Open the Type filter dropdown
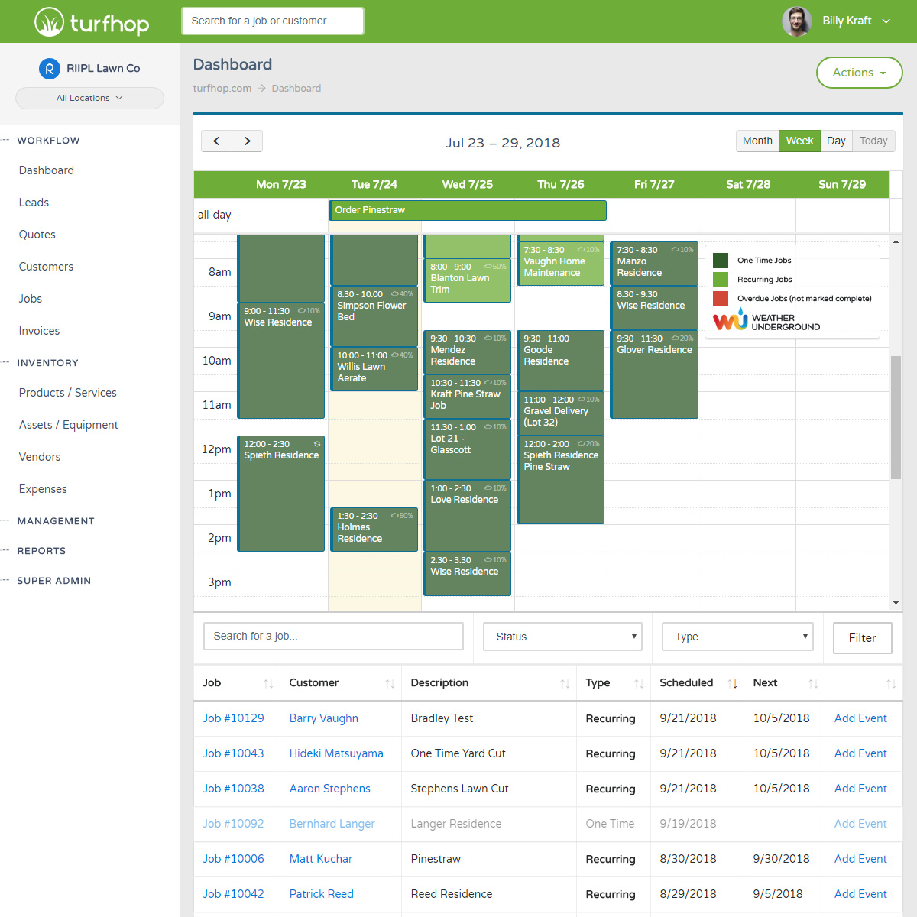The height and width of the screenshot is (917, 917). pos(737,637)
